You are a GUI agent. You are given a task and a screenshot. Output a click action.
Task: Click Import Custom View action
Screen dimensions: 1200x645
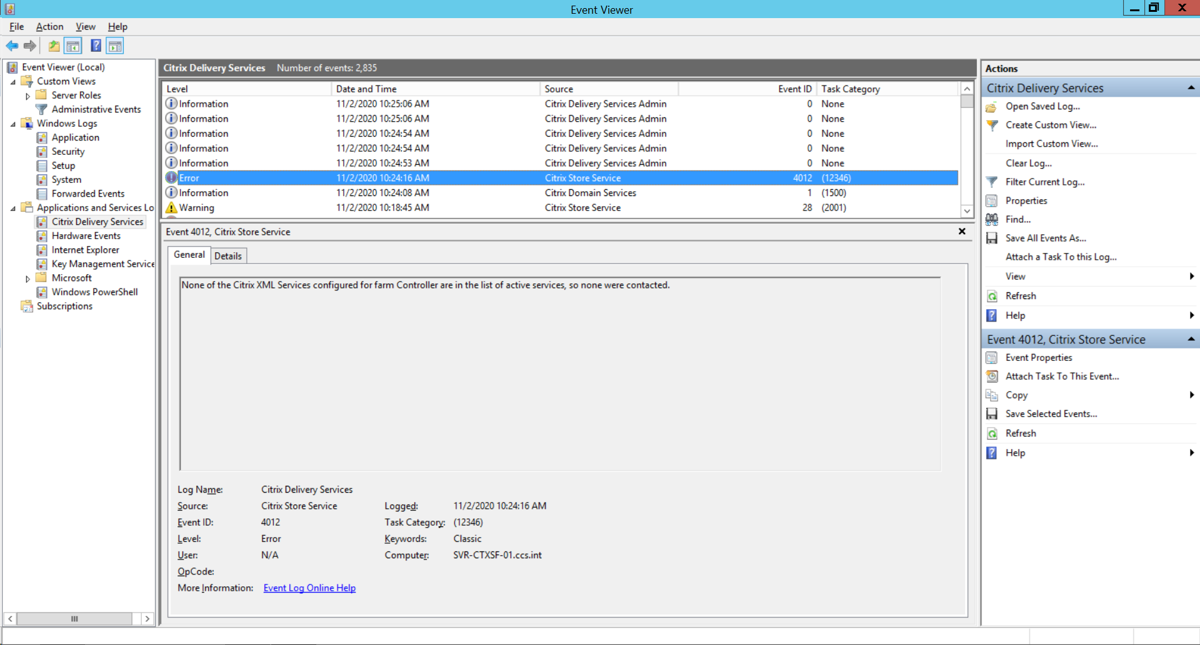coord(1052,144)
